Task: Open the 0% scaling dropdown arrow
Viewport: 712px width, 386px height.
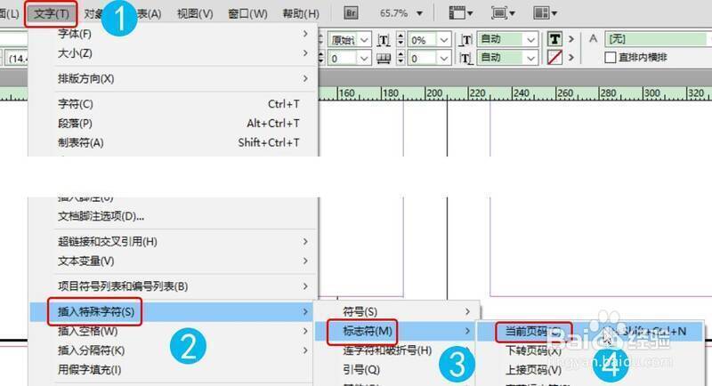Action: tap(443, 40)
